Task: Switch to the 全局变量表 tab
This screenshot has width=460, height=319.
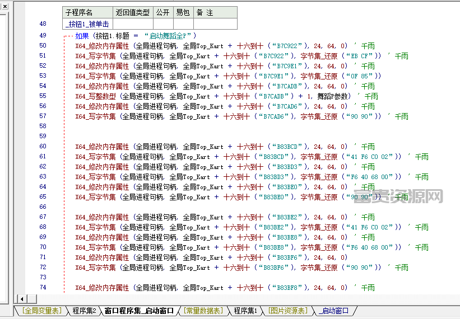Action: pyautogui.click(x=42, y=311)
